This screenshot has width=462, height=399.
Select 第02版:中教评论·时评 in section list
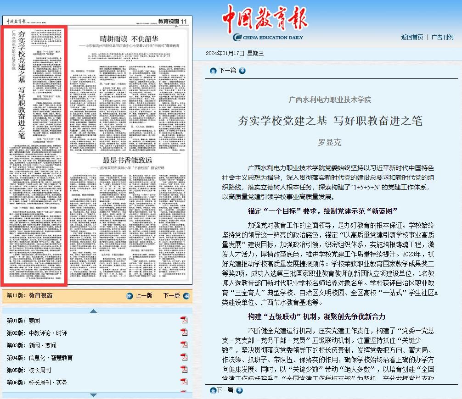coord(37,333)
